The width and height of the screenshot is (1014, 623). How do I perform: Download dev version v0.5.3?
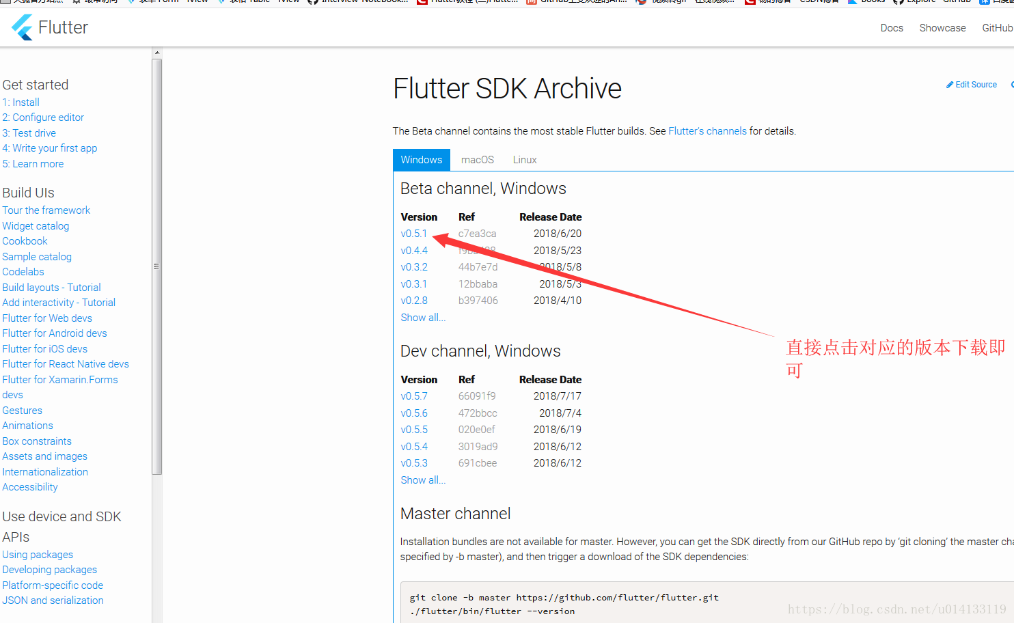[x=414, y=463]
